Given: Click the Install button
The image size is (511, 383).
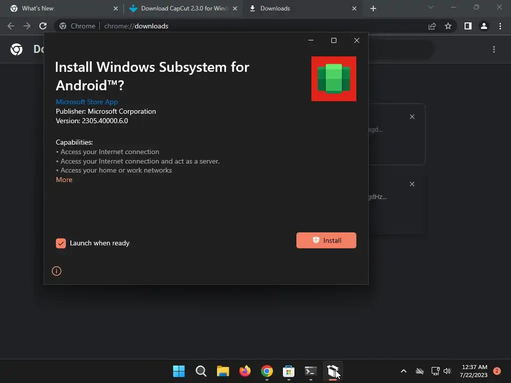Looking at the screenshot, I should (326, 240).
